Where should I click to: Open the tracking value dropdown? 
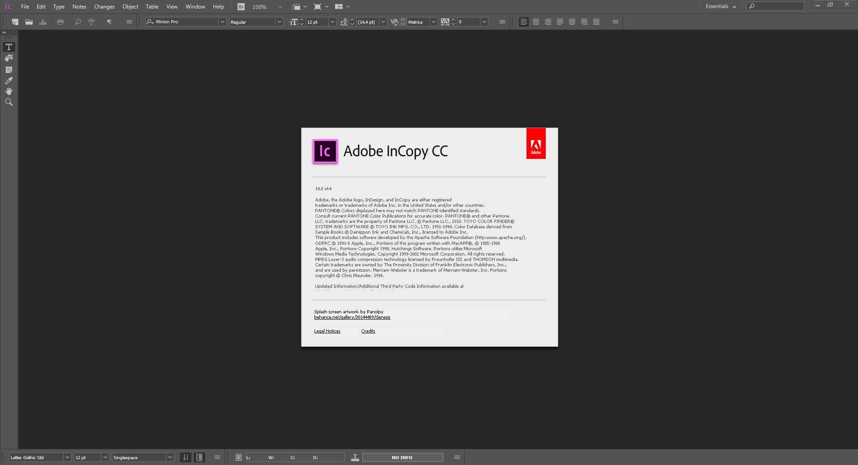click(x=484, y=22)
